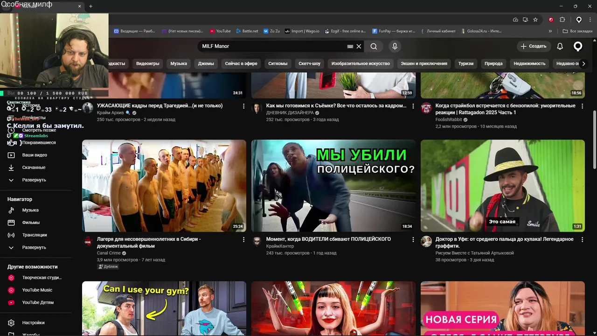Clear the MILF Manor search text
Screen dimensions: 597x336
[359, 46]
